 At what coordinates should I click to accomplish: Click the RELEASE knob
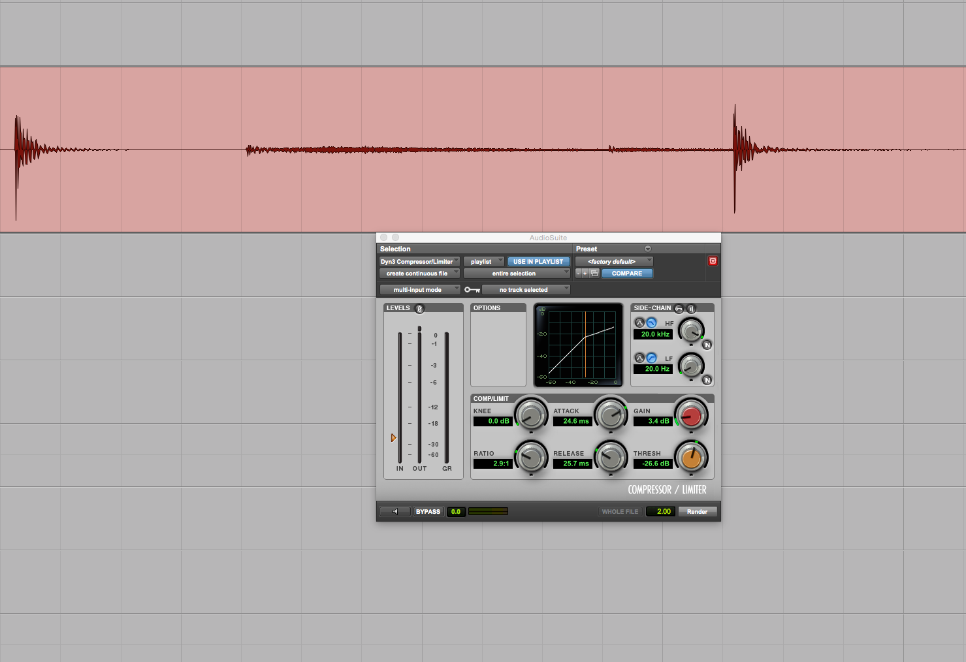pos(611,457)
